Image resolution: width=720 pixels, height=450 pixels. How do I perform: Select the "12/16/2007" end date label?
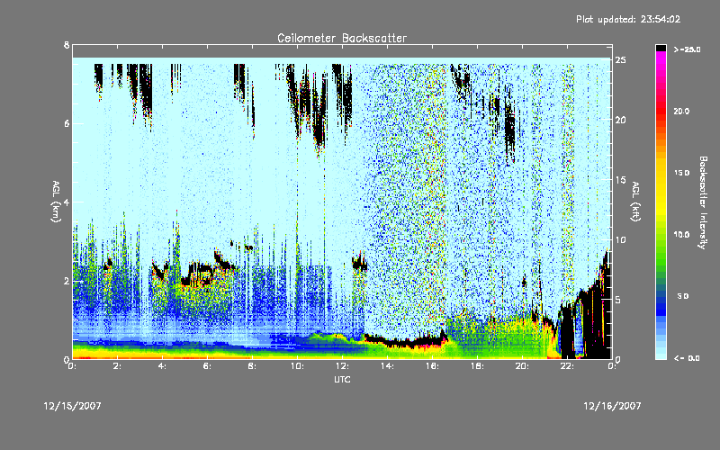click(x=612, y=406)
